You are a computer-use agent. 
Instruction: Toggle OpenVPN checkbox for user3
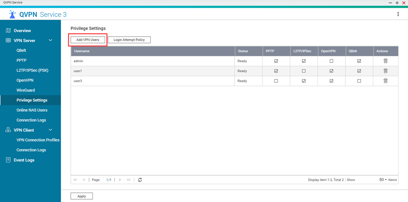pos(331,81)
